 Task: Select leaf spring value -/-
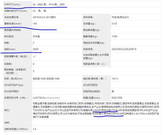pyautogui.click(x=34, y=57)
